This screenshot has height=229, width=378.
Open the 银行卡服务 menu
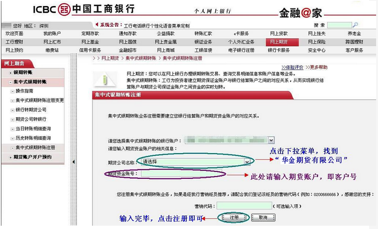pos(279,50)
